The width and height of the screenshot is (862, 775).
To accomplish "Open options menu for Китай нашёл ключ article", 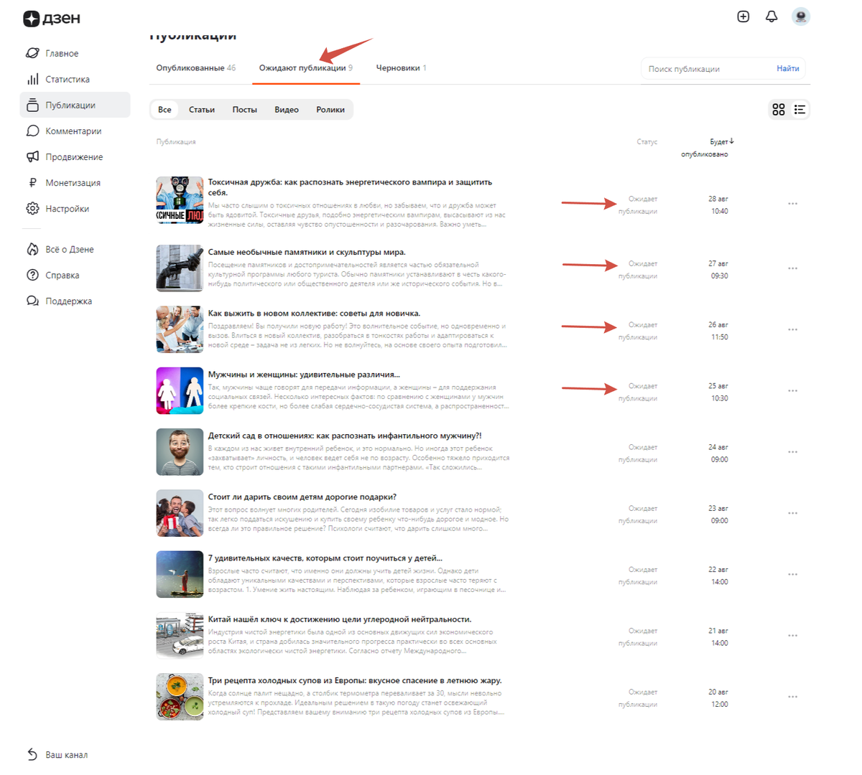I will pos(793,636).
